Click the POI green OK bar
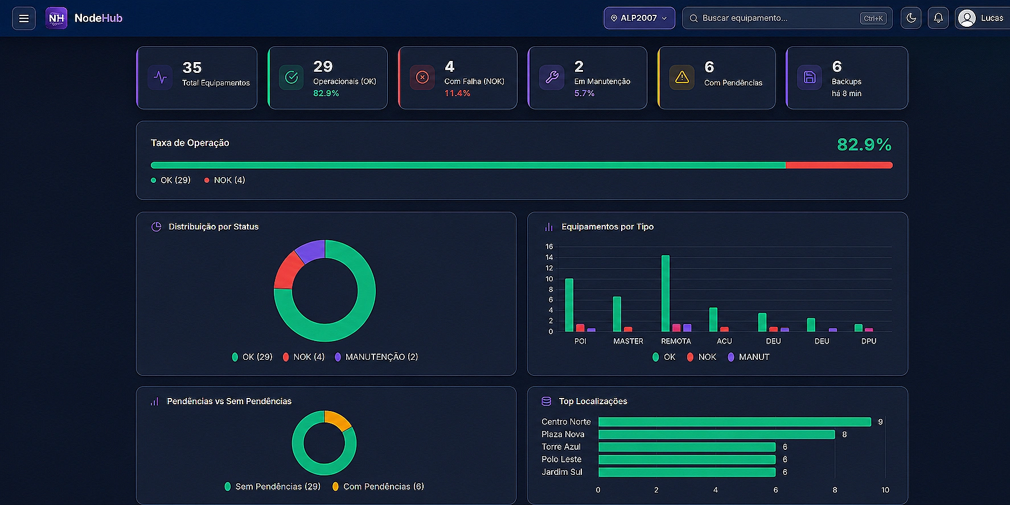This screenshot has height=505, width=1010. 569,305
